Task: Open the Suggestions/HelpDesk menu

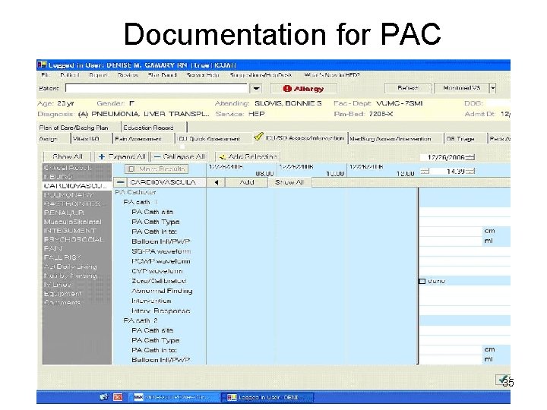Action: [x=261, y=75]
